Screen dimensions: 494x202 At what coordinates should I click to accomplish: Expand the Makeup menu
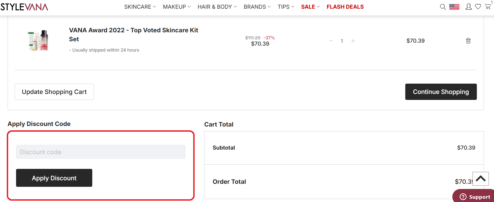pos(177,7)
